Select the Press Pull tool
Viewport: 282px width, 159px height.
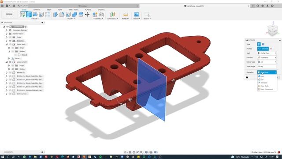pyautogui.click(x=56, y=14)
